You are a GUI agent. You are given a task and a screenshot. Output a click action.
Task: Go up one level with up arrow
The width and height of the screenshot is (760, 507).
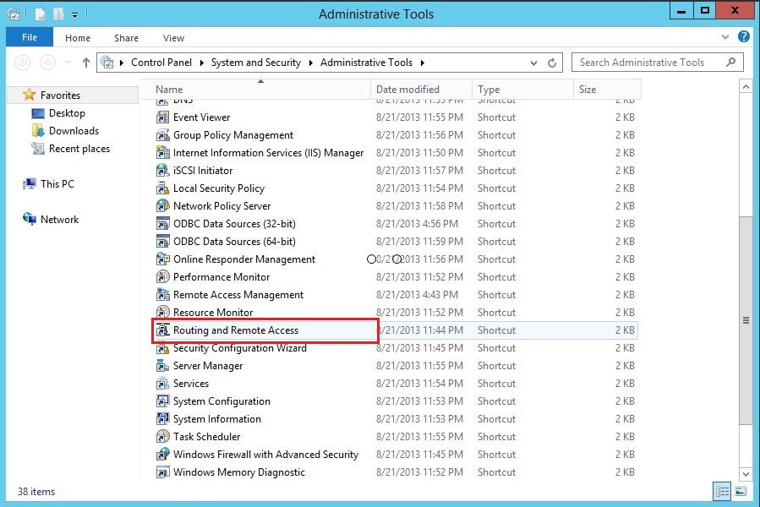pos(85,63)
